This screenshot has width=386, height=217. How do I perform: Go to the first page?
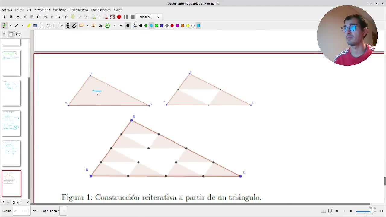pos(59,17)
